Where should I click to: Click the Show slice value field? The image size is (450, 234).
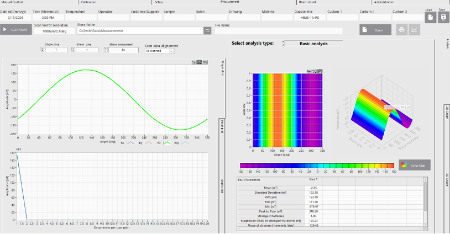(56, 50)
